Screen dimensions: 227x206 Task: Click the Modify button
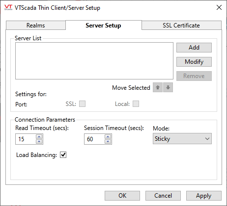[194, 62]
